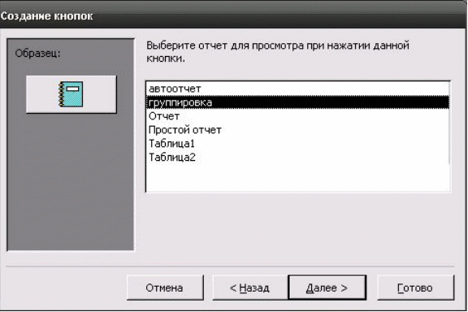The image size is (468, 312).
Task: Cancel the wizard with Отмена
Action: coord(165,288)
